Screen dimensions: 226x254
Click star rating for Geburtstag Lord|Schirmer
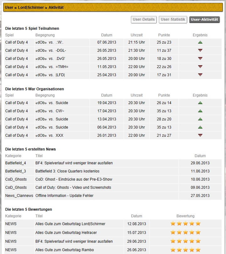pyautogui.click(x=186, y=224)
